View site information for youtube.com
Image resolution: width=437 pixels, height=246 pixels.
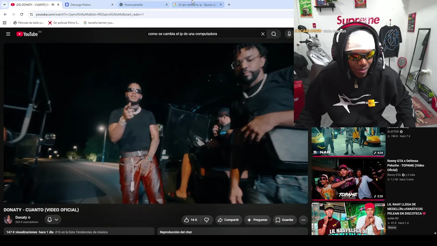(31, 14)
